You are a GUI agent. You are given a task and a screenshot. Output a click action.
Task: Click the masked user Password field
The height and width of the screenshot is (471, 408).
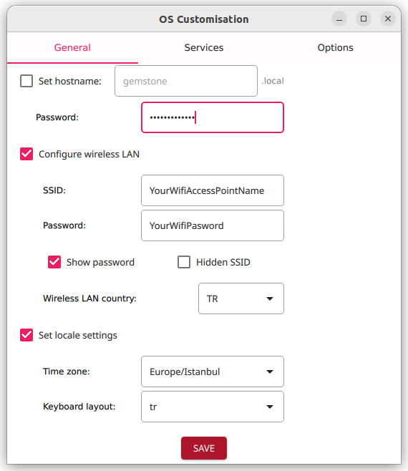click(213, 117)
